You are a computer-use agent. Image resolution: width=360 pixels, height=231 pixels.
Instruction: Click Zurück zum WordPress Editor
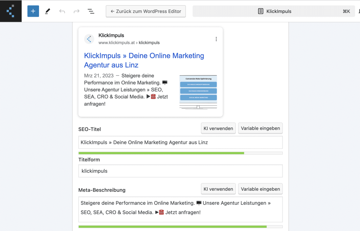click(146, 11)
